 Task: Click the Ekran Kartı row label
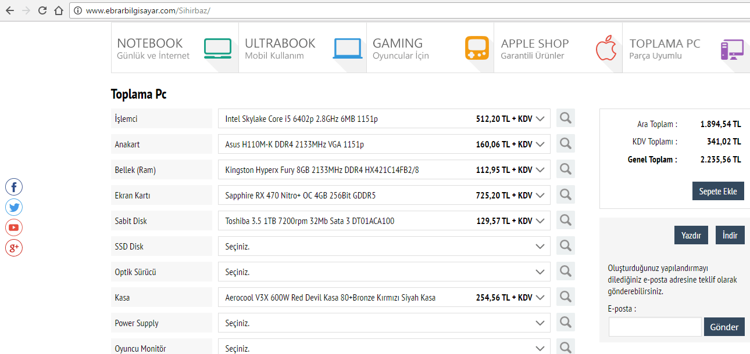(162, 195)
